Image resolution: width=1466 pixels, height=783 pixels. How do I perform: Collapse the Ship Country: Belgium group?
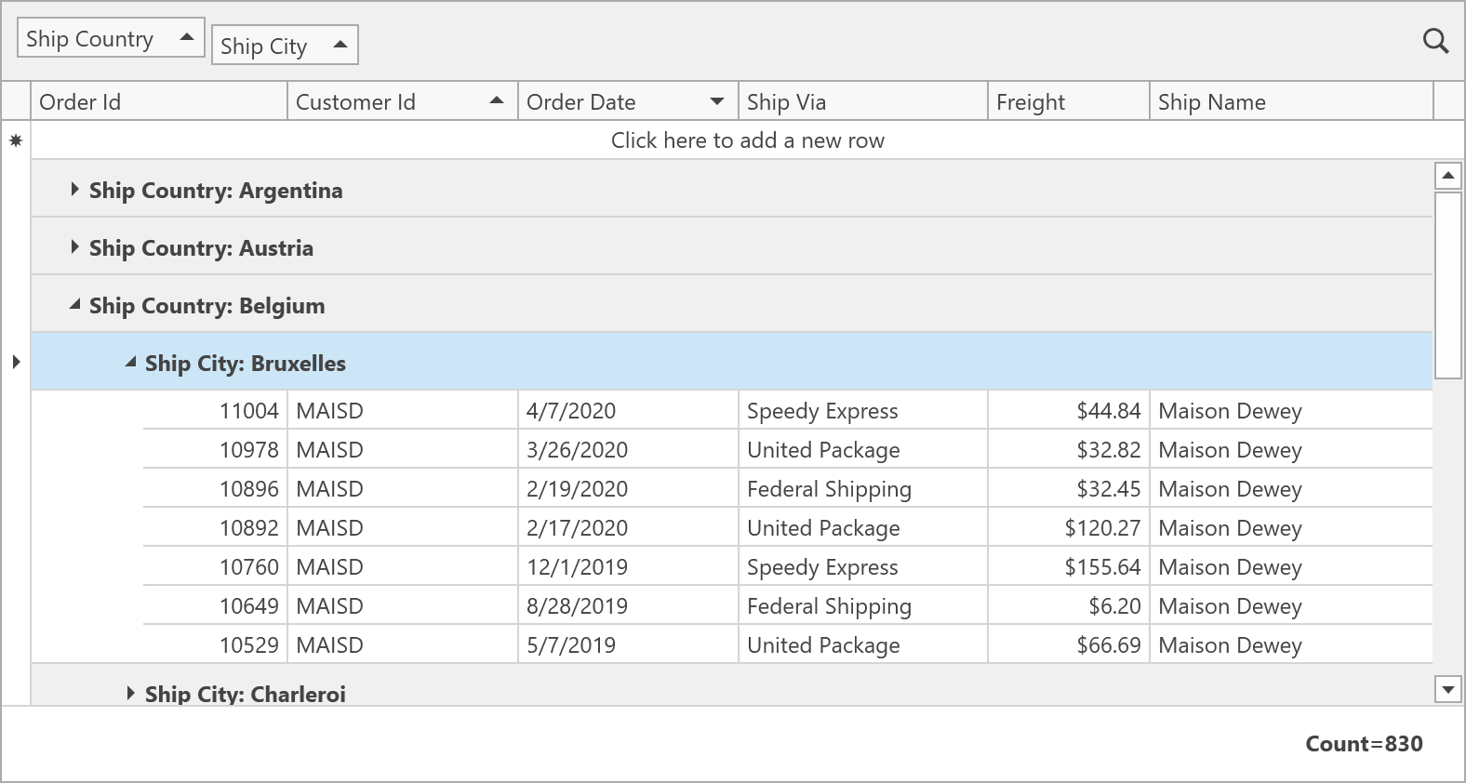[x=74, y=304]
